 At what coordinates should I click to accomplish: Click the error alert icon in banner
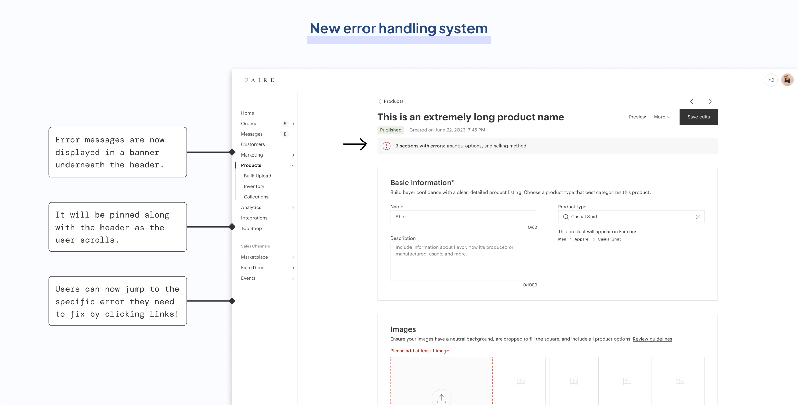pyautogui.click(x=386, y=146)
